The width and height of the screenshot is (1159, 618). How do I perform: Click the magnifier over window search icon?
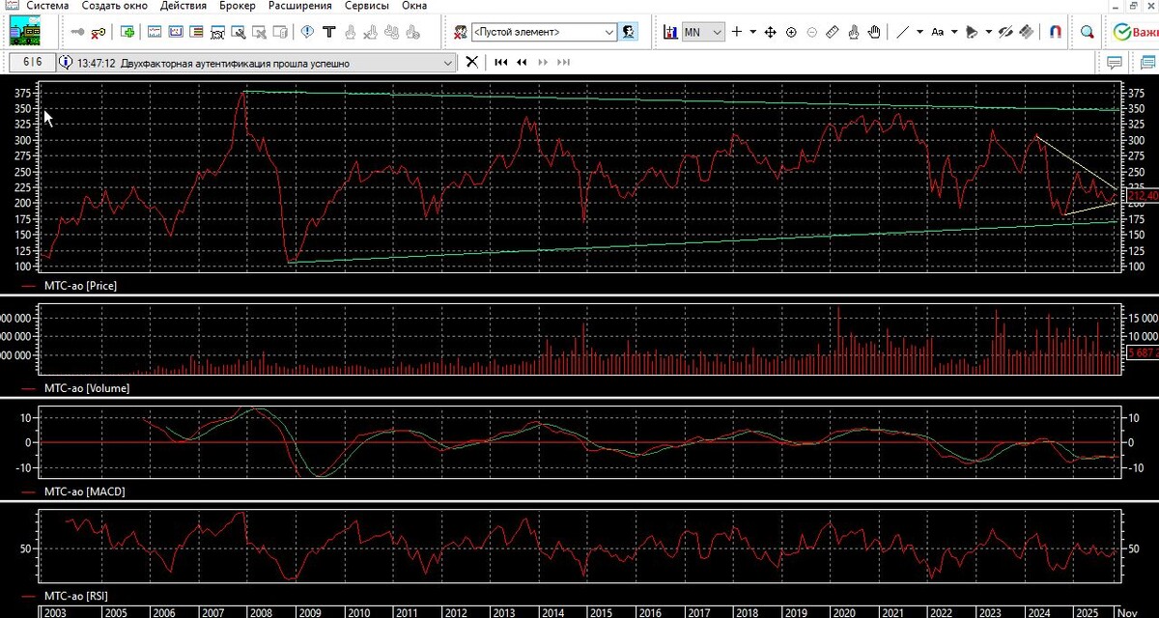point(238,32)
